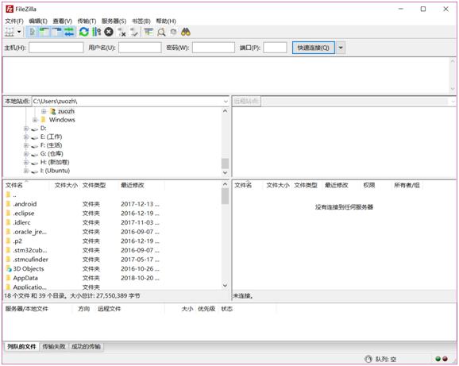Viewport: 459px width, 366px height.
Task: Expand the zuozh tree node
Action: pyautogui.click(x=44, y=111)
